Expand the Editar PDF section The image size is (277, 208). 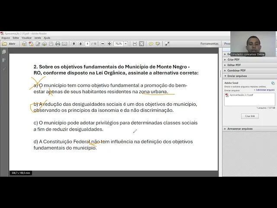tap(250, 65)
